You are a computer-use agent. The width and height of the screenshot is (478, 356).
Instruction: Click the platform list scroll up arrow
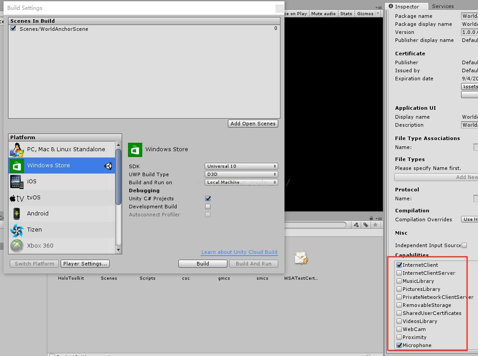[118, 145]
